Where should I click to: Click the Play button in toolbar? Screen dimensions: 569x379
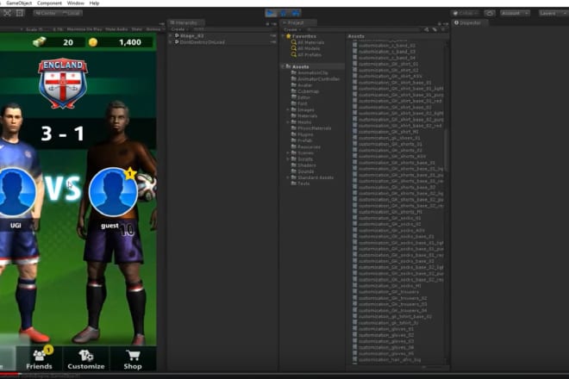(271, 14)
